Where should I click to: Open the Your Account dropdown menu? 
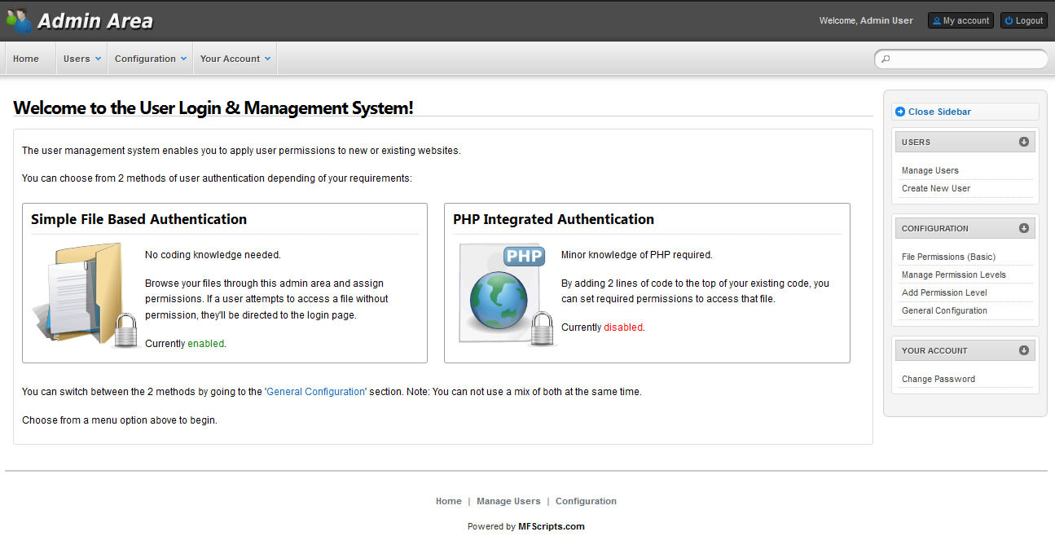235,59
